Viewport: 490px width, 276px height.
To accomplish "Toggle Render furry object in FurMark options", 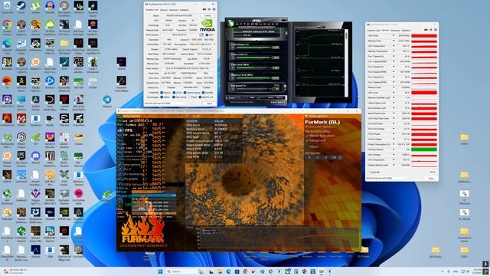I will [x=307, y=136].
